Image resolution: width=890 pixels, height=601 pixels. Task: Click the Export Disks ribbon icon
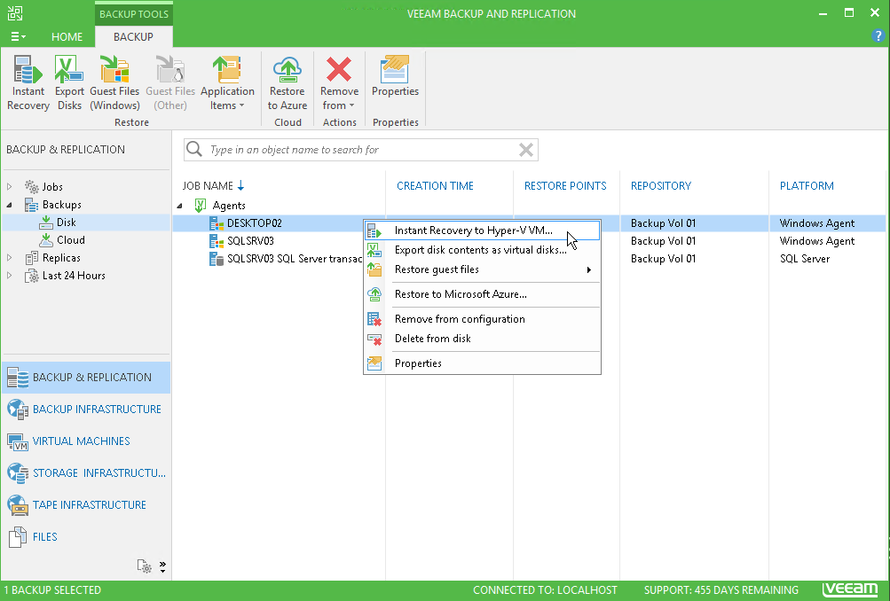69,82
